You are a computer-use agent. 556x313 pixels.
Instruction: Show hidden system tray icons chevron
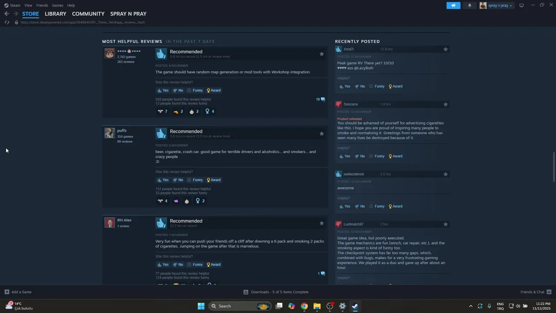coord(470,306)
